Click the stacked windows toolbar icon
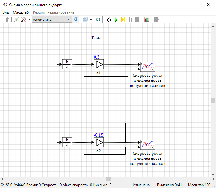Screen dimensions: 216x188 coord(85,20)
